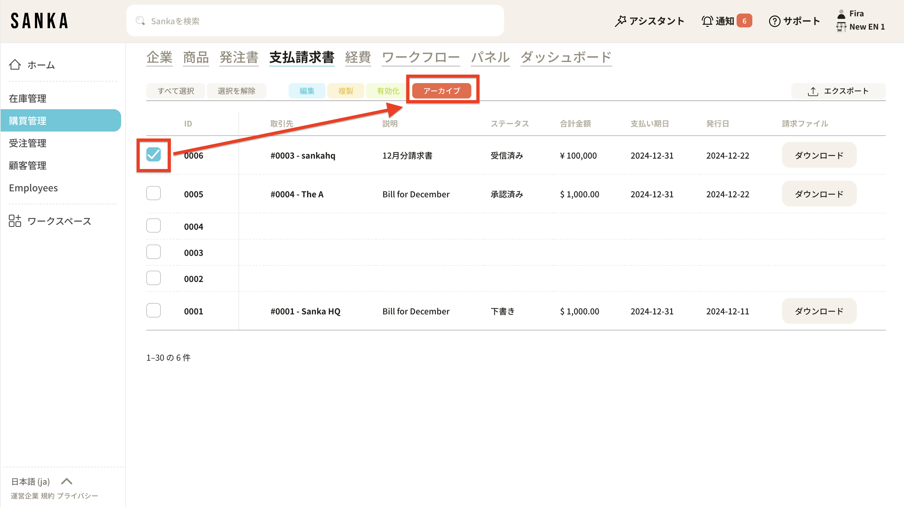
Task: Switch to the 発注書 tab
Action: pos(239,57)
